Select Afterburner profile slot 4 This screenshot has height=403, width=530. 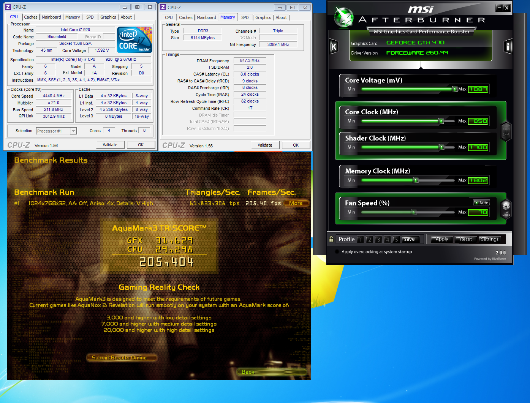click(388, 239)
